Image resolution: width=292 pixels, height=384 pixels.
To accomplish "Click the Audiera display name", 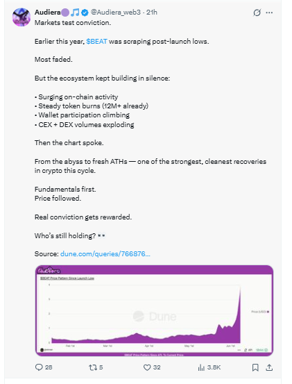I will coord(47,12).
